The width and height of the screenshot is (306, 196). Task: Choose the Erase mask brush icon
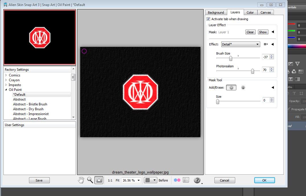[x=243, y=88]
